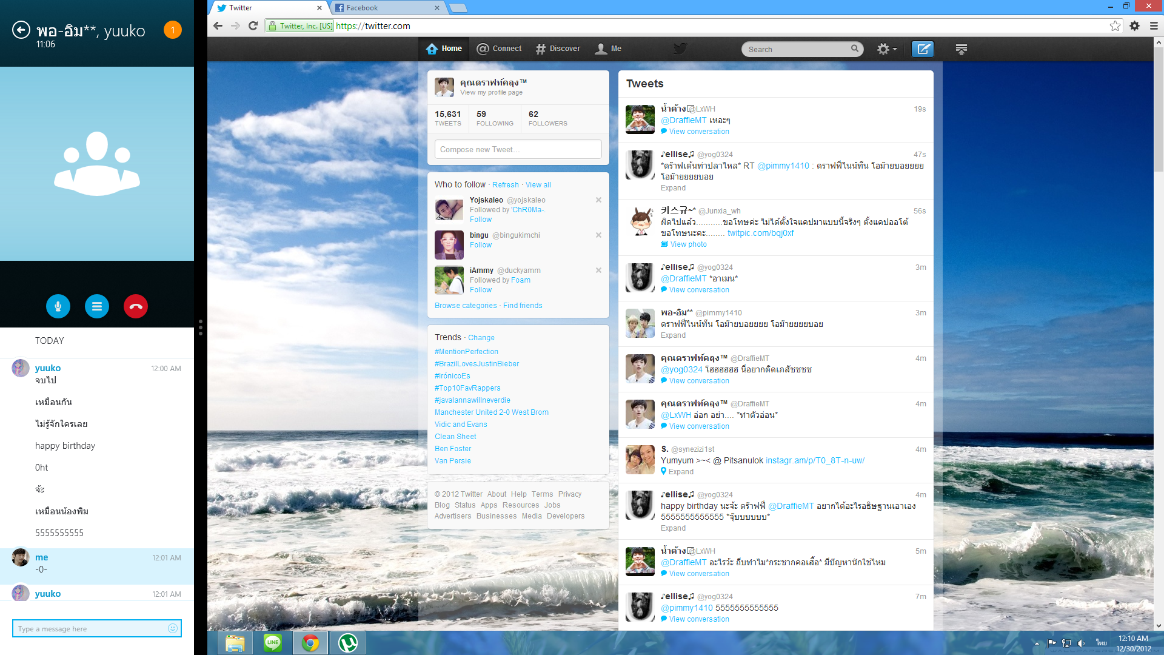Go back using Skype back arrow
Screen dimensions: 1164x655
[21, 30]
